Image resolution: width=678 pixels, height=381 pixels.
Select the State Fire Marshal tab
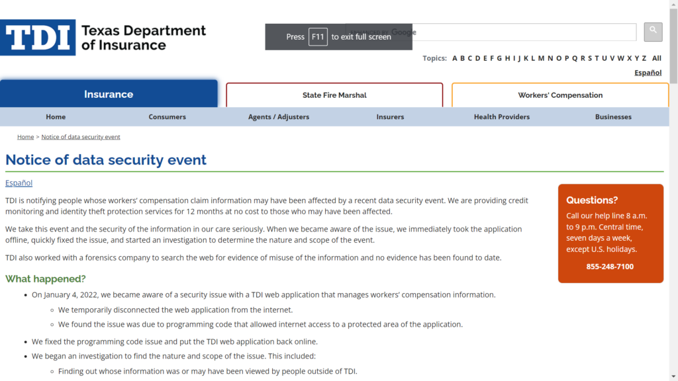coord(334,95)
